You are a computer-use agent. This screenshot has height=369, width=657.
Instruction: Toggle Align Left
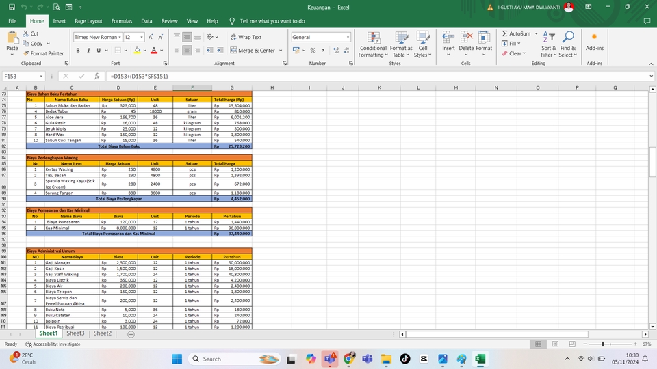pos(177,50)
